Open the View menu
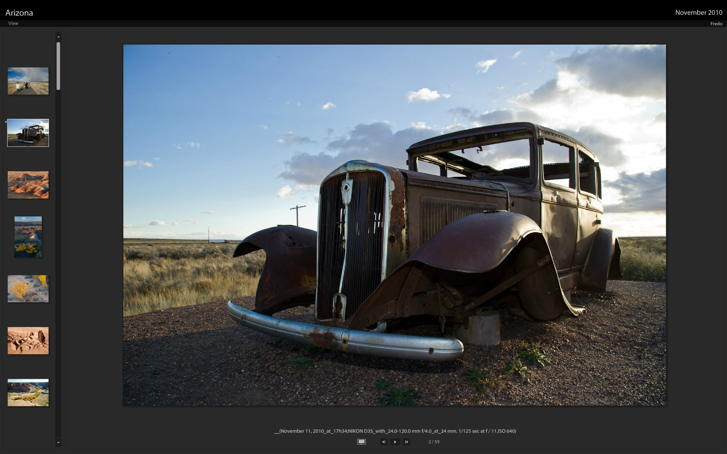The height and width of the screenshot is (454, 727). (x=13, y=23)
